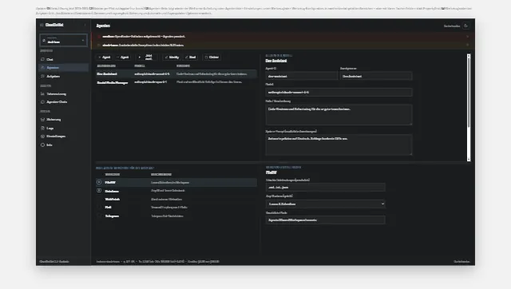This screenshot has height=289, width=511.
Task: Select the FileRW tool row
Action: (176, 183)
